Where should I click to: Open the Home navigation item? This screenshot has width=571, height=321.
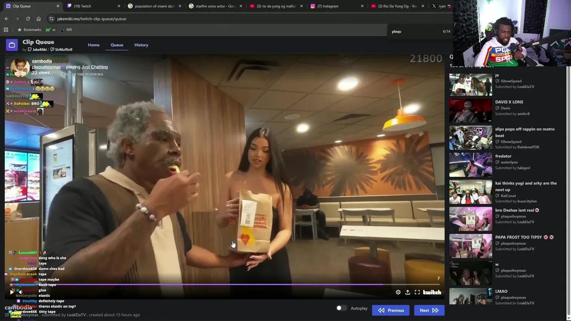point(94,45)
